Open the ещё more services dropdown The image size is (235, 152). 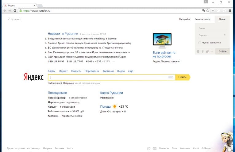pyautogui.click(x=131, y=71)
